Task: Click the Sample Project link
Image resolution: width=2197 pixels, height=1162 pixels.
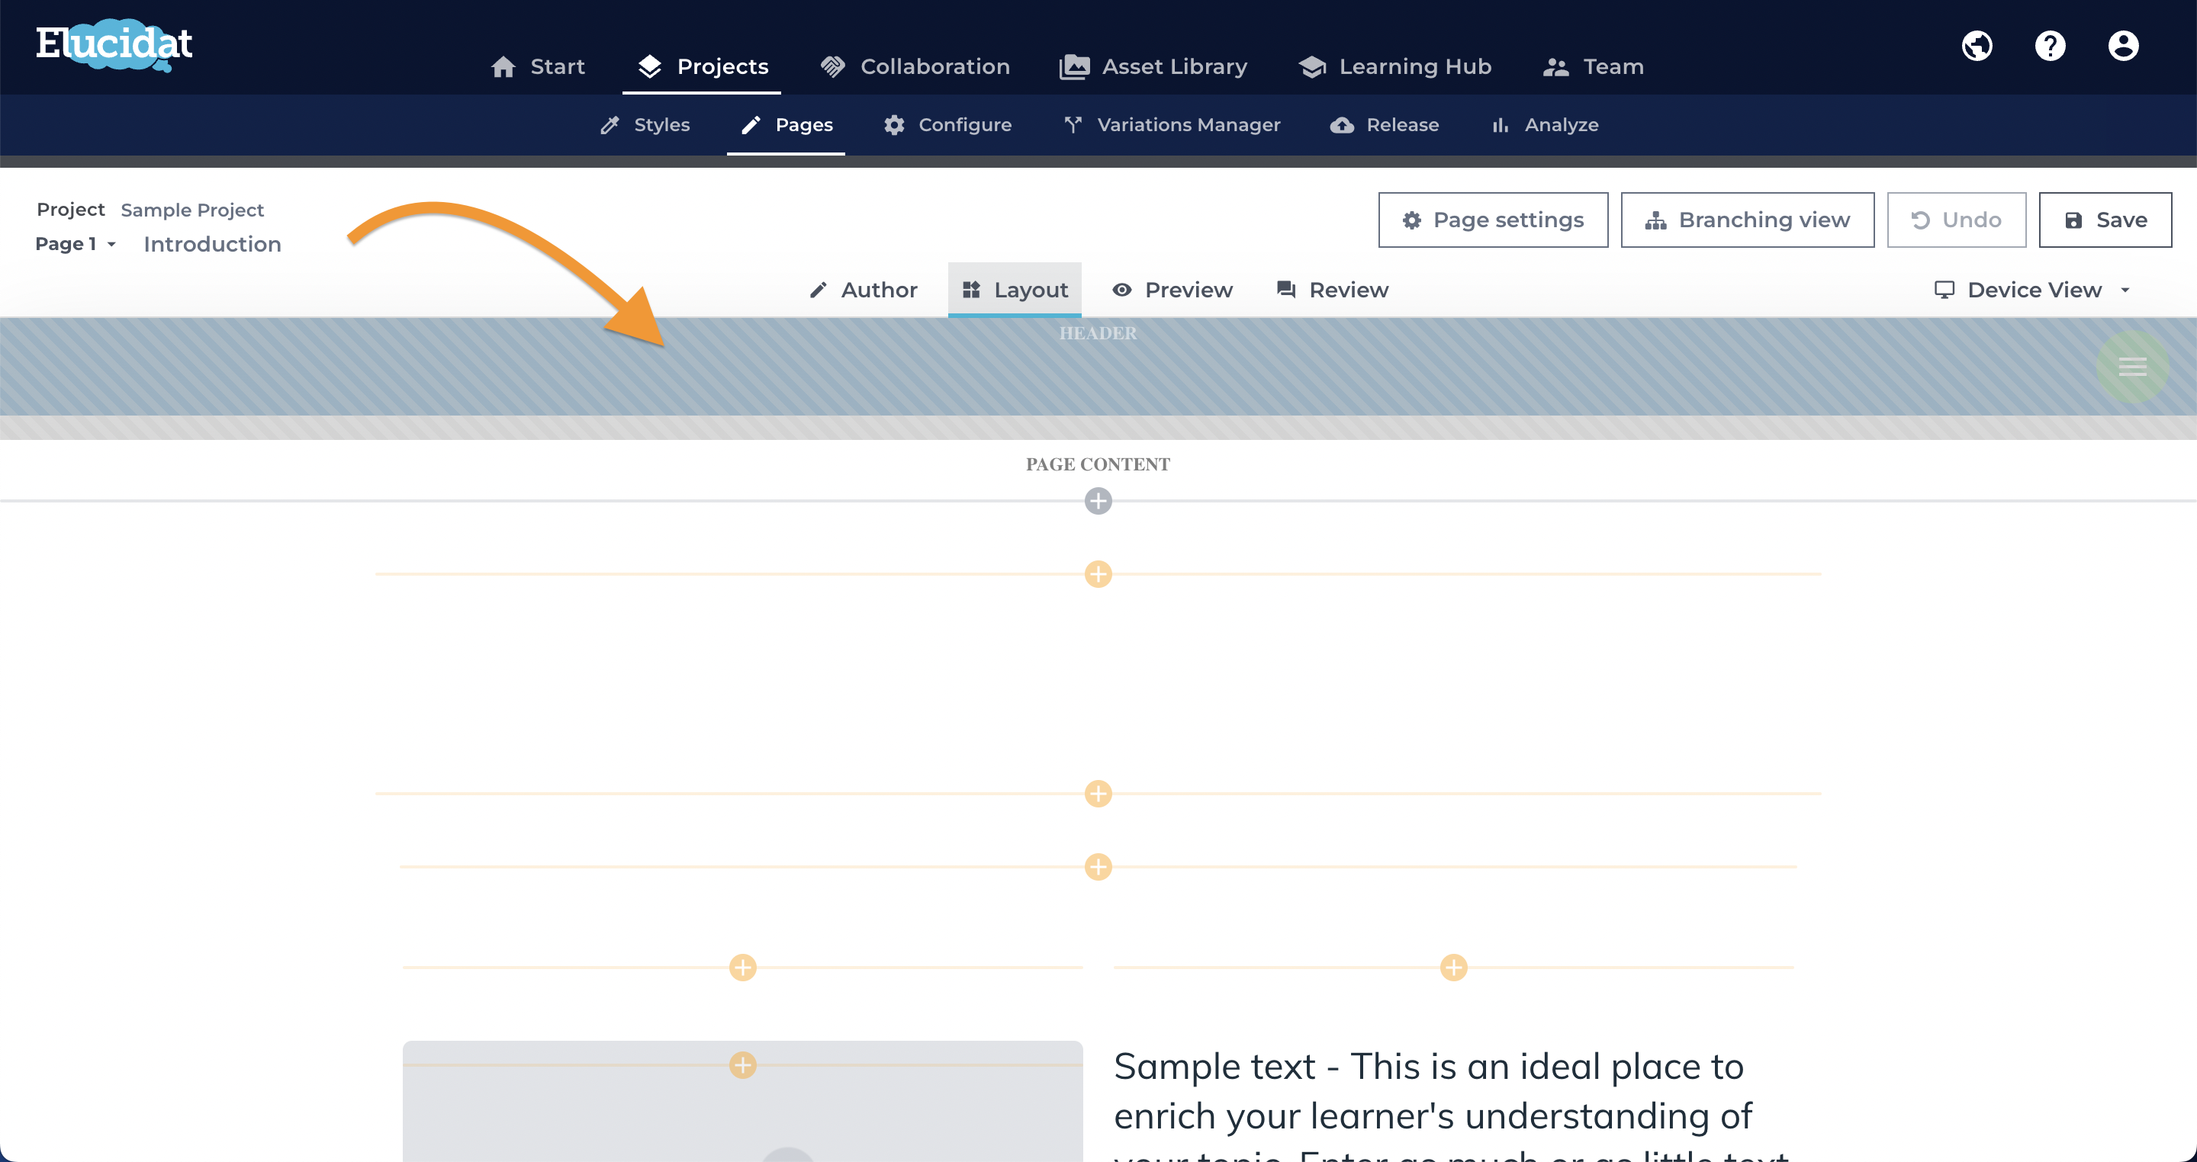Action: point(193,210)
